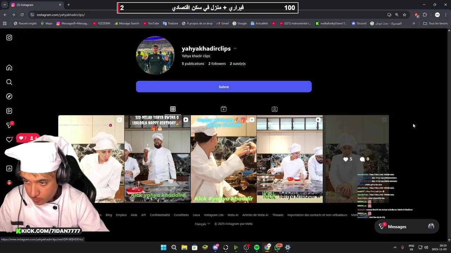Open the Aide footer link

click(x=134, y=215)
